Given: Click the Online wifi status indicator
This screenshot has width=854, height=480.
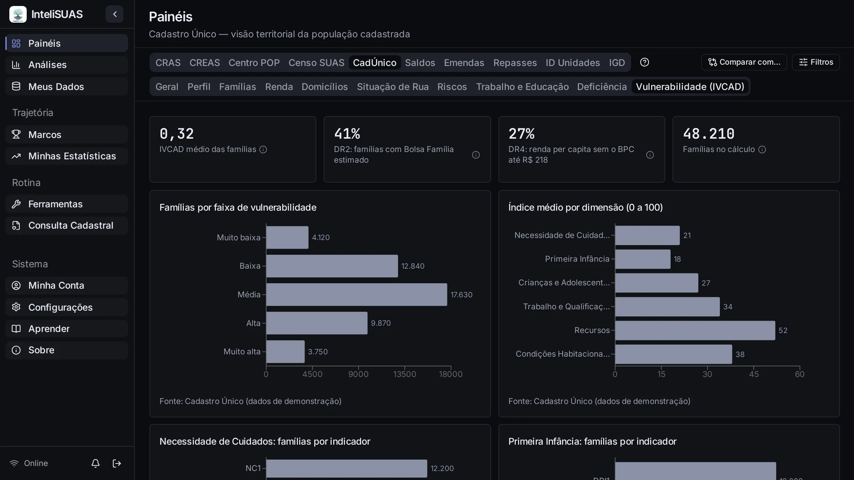Looking at the screenshot, I should coord(29,463).
